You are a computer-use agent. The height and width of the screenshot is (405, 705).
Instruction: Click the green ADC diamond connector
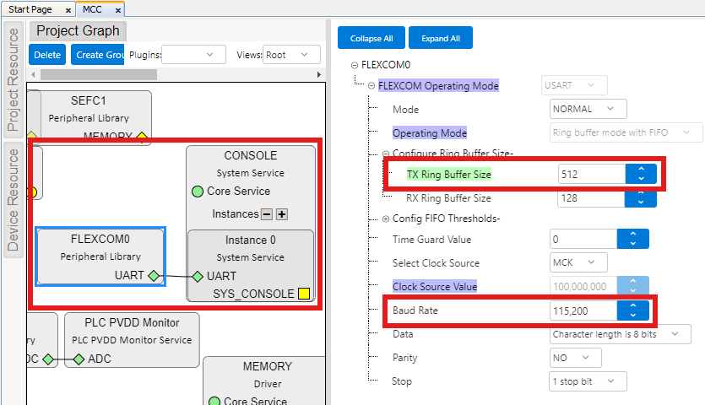(x=79, y=359)
